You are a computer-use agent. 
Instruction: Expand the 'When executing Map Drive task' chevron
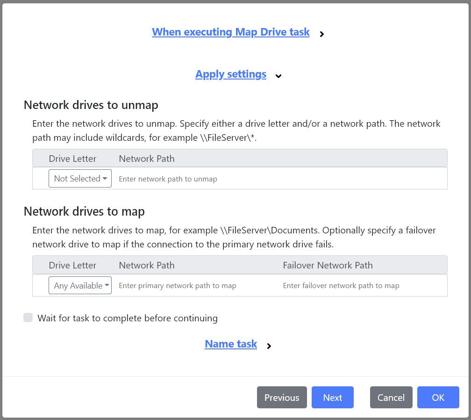coord(321,34)
